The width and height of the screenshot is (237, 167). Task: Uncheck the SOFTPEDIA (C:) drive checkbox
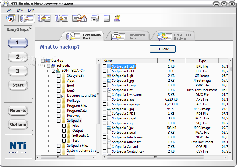point(53,71)
